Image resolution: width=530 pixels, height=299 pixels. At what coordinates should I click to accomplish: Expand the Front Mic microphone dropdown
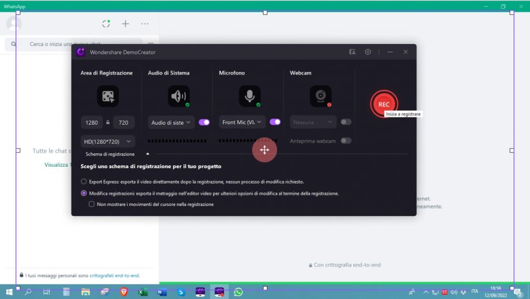coord(241,122)
